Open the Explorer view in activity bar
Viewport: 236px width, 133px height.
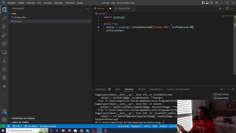pyautogui.click(x=4, y=10)
